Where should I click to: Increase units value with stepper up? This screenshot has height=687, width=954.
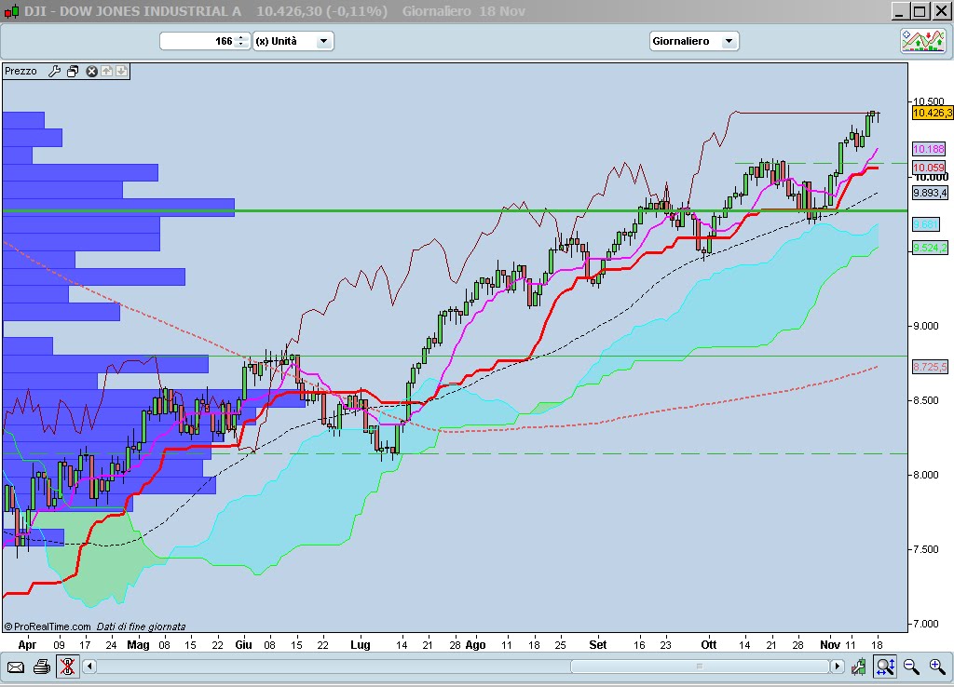241,37
